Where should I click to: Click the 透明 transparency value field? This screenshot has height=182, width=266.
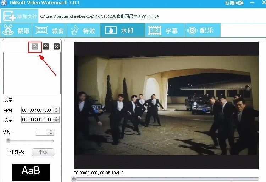tap(41, 132)
